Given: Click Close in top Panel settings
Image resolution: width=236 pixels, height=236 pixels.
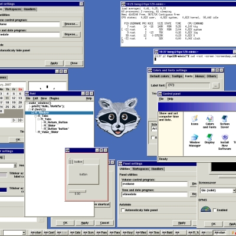Looking at the screenshot, I should click(74, 63).
